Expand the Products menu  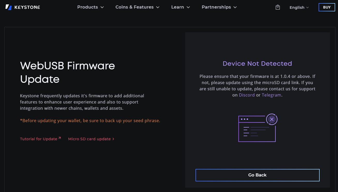(91, 7)
